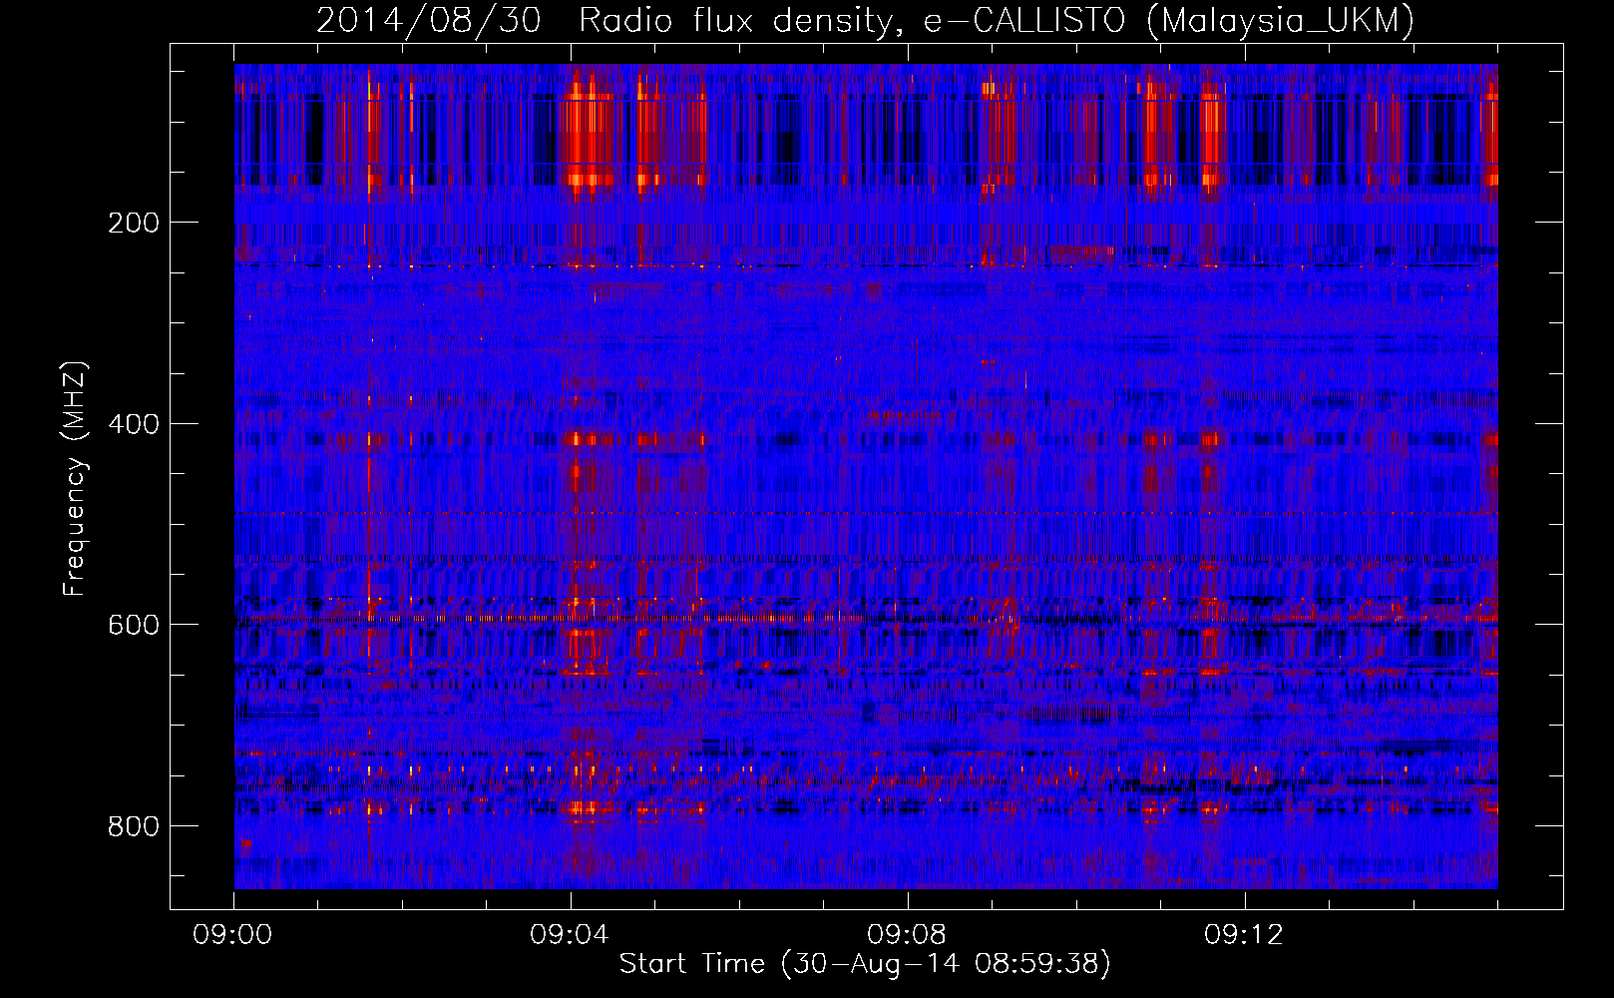Click the 'Start Time (30-Aug-14 08:59:38)' x-axis label
The height and width of the screenshot is (998, 1614).
865,964
